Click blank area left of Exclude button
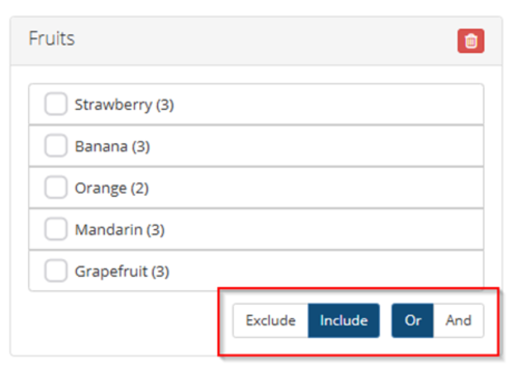 coord(126,321)
